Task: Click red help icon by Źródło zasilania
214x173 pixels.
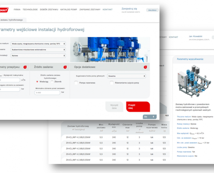Action: click(x=65, y=67)
